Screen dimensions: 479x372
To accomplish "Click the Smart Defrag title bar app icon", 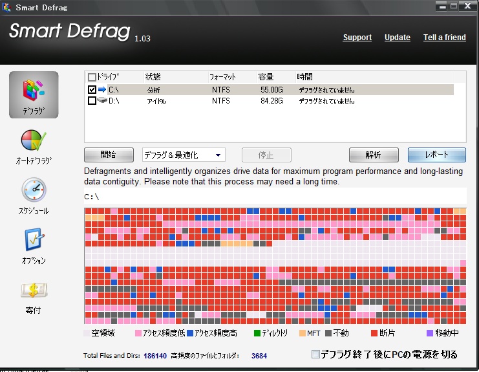I will 6,6.
